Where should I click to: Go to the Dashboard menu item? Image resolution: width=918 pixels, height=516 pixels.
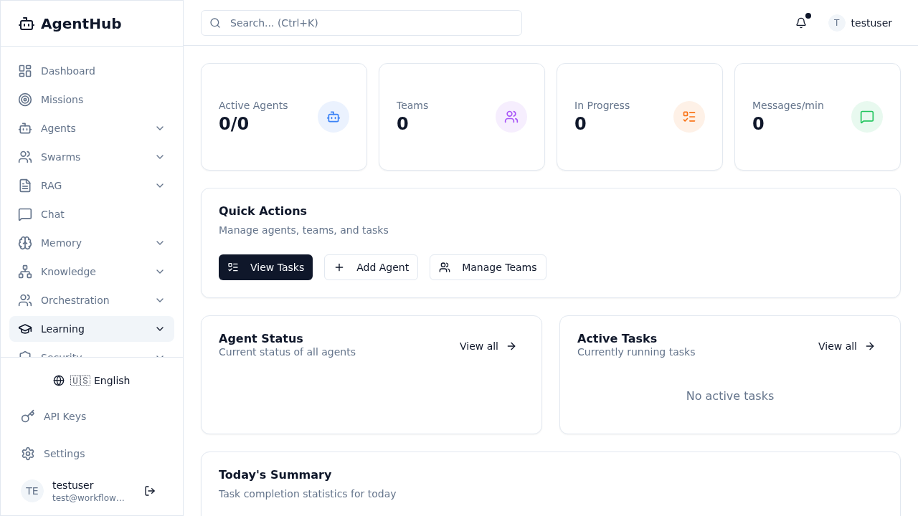(68, 71)
